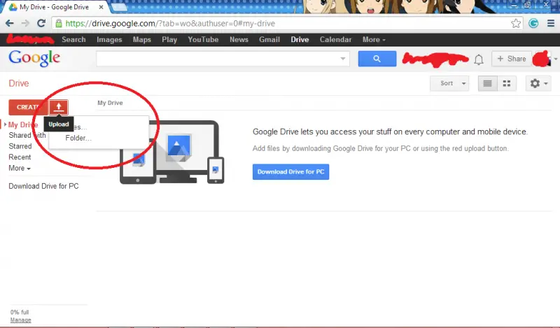Open Shared with me in sidebar
This screenshot has height=328, width=560.
(27, 135)
